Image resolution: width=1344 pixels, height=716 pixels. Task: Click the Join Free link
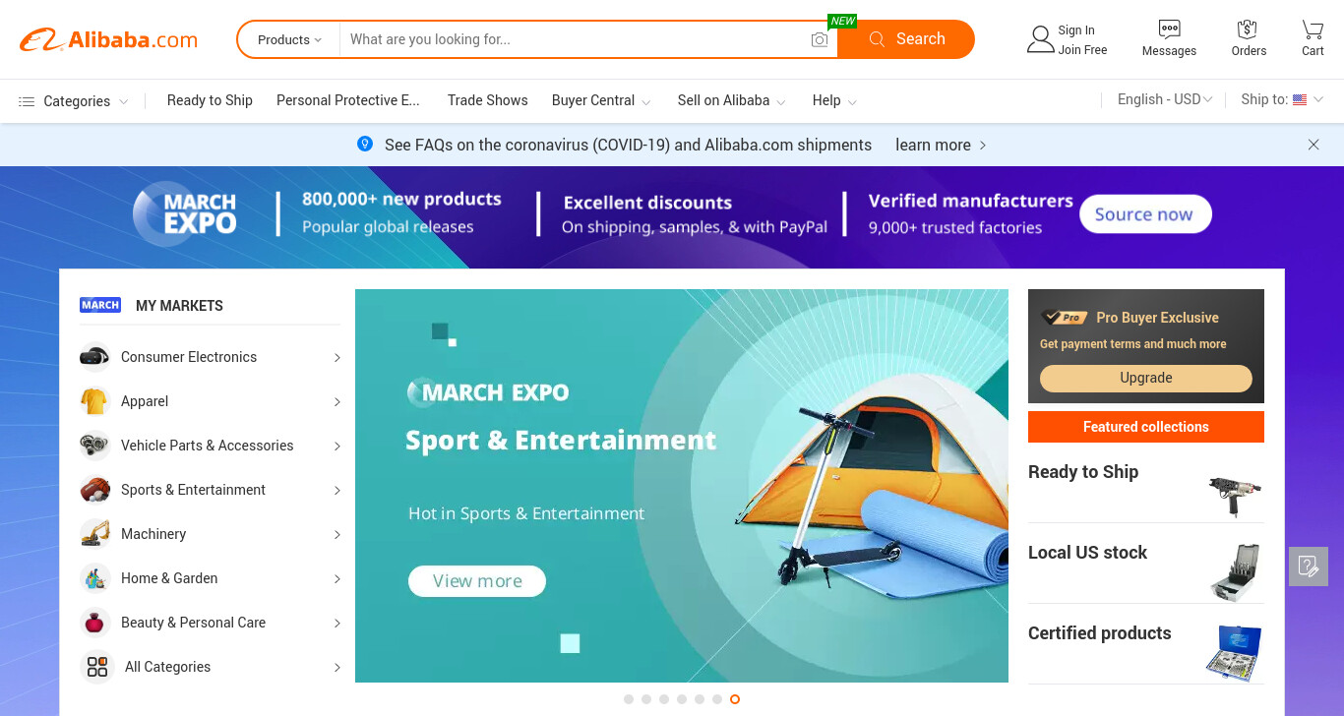[1082, 50]
